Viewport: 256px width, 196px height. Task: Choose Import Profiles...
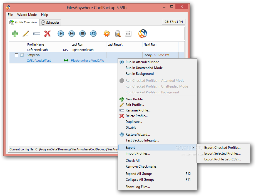(157, 153)
